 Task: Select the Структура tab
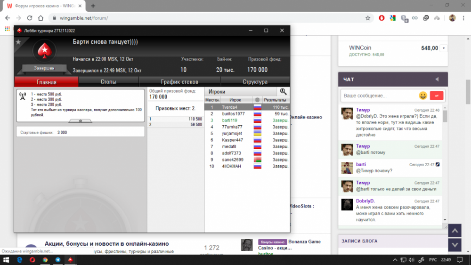pyautogui.click(x=255, y=82)
